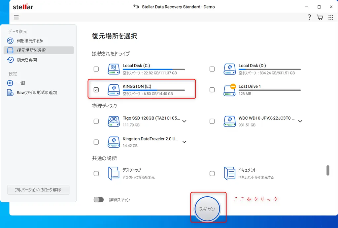Image resolution: width=338 pixels, height=228 pixels.
Task: Check the Local Disk (D:) checkbox
Action: [212, 69]
